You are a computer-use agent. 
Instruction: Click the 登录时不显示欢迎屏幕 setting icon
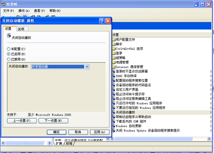coord(114,71)
